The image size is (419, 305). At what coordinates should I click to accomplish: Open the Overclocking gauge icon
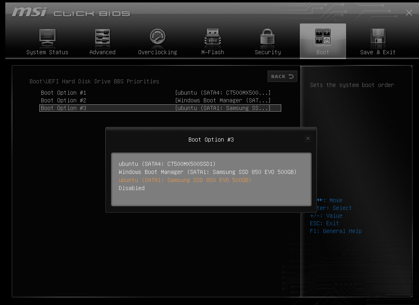[x=157, y=36]
